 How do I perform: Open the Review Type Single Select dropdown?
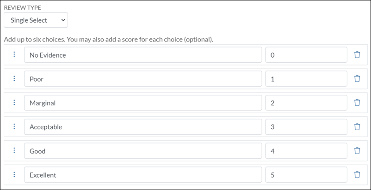click(x=36, y=20)
